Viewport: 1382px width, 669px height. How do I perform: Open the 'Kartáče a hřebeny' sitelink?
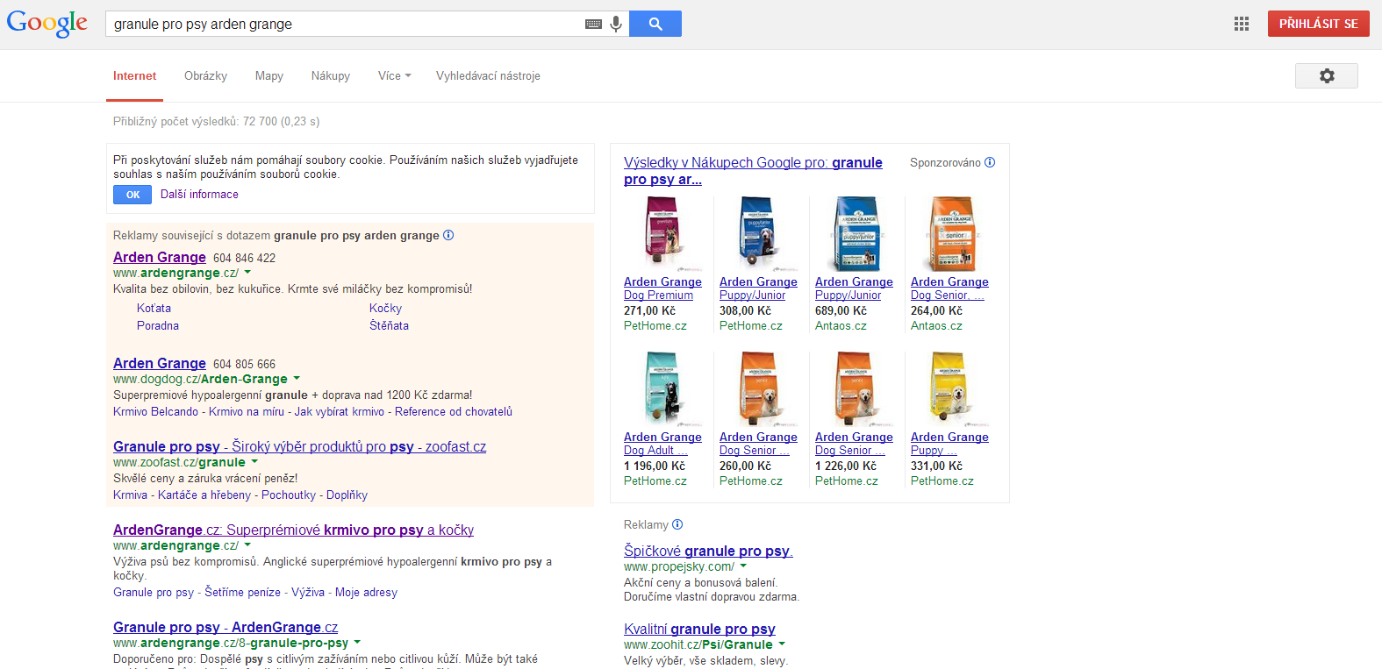(204, 495)
